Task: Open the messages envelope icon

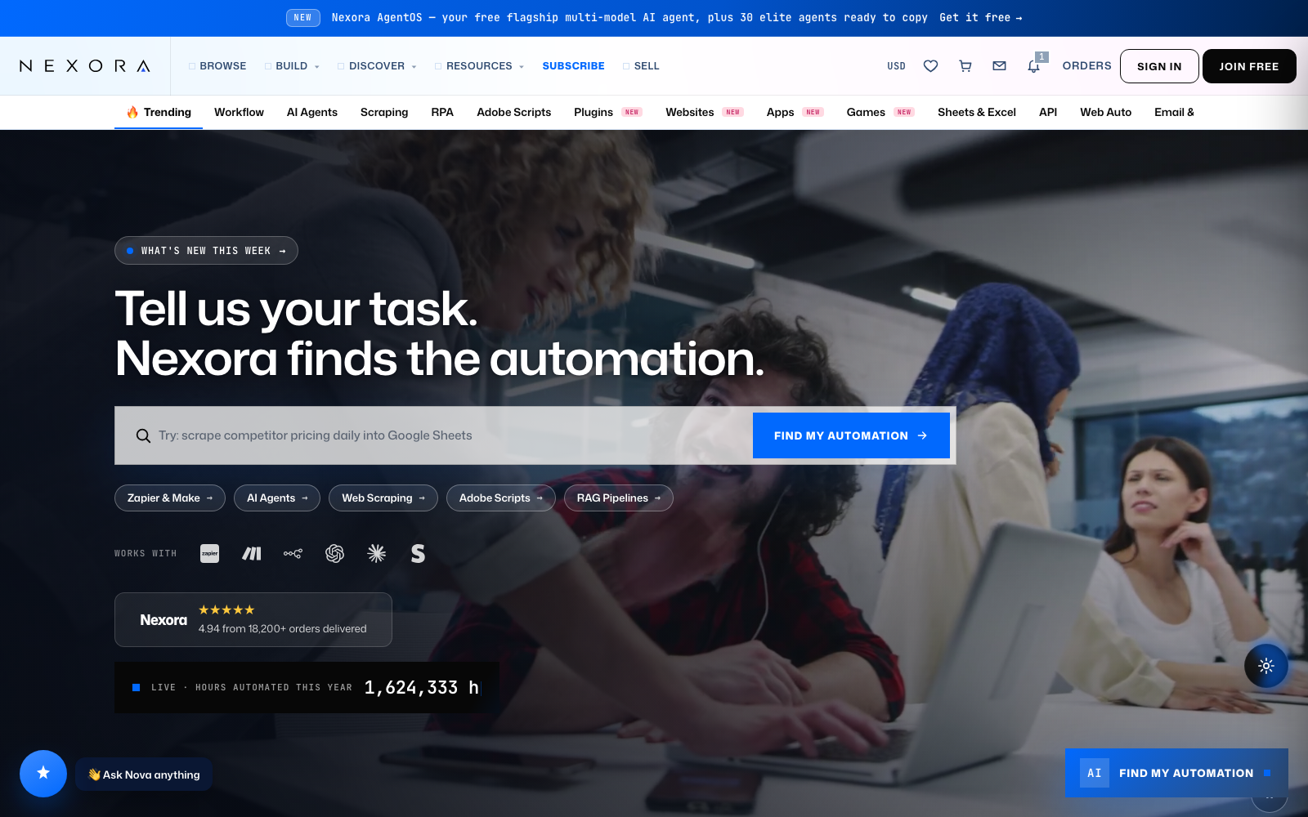Action: [999, 66]
